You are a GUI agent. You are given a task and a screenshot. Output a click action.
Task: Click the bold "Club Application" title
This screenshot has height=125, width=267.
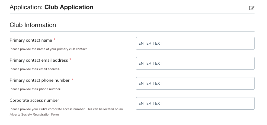(69, 7)
